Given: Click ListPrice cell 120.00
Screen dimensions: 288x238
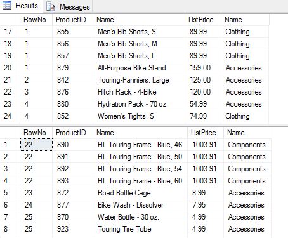Looking at the screenshot, I should 203,92.
